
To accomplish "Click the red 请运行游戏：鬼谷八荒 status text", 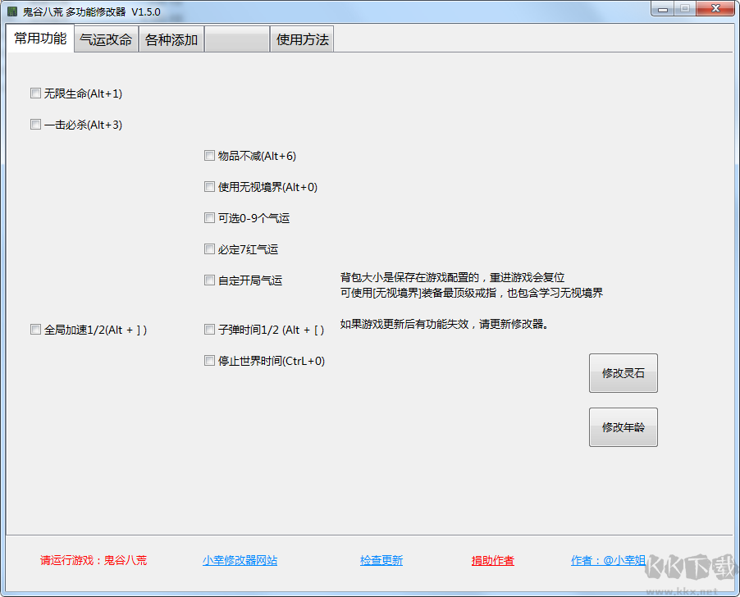I will pos(94,560).
